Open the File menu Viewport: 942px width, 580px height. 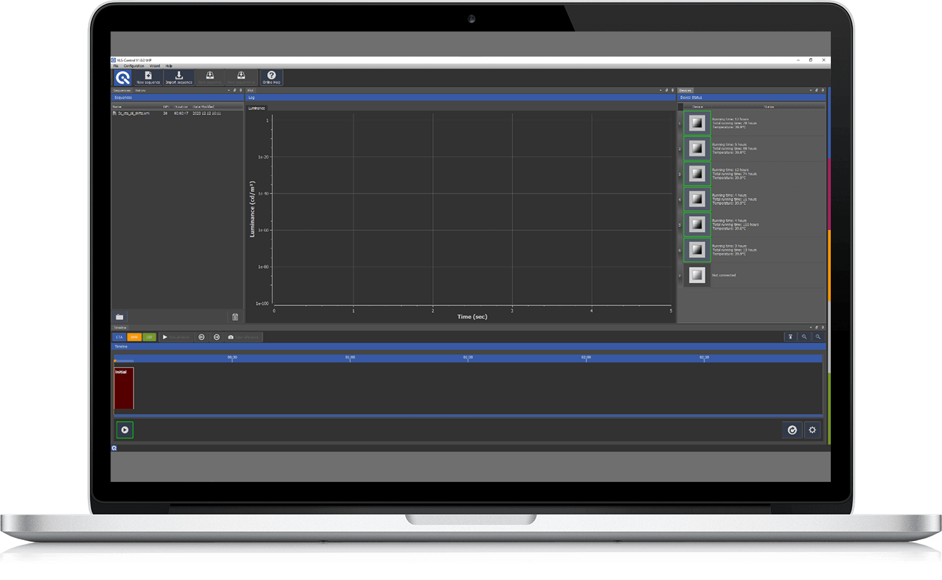tap(116, 66)
